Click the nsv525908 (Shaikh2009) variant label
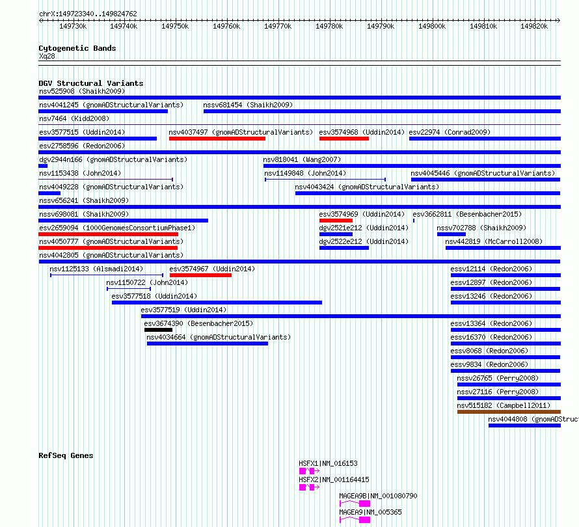Viewport: 579px width, 527px height. point(82,91)
